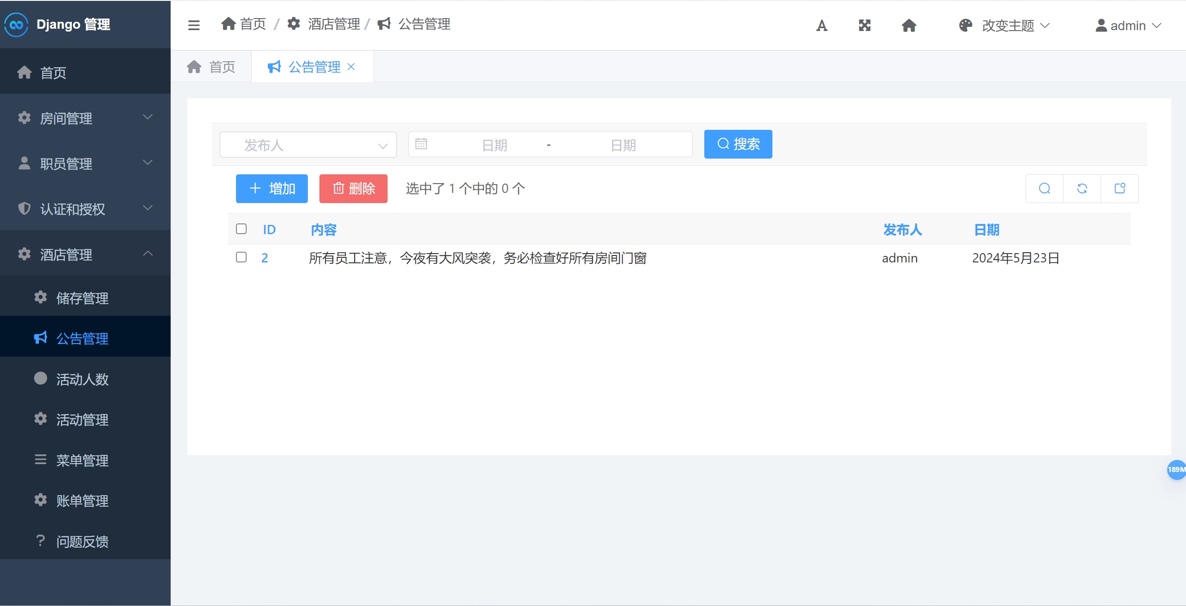Click the admin user avatar icon
Image resolution: width=1186 pixels, height=606 pixels.
pos(1101,26)
